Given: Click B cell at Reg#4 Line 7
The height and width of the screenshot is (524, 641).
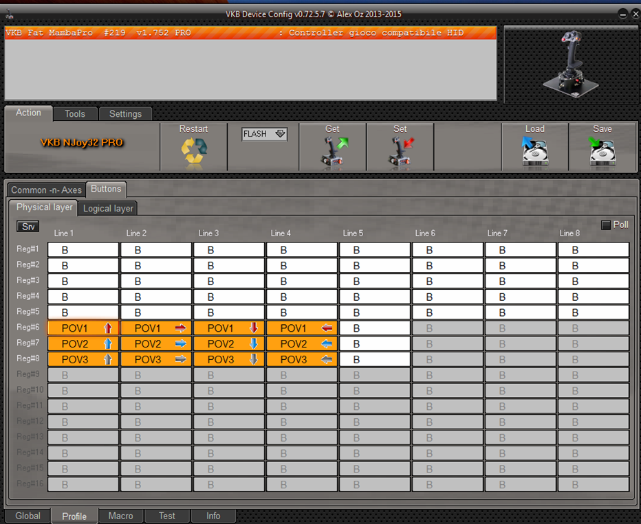Looking at the screenshot, I should click(521, 297).
